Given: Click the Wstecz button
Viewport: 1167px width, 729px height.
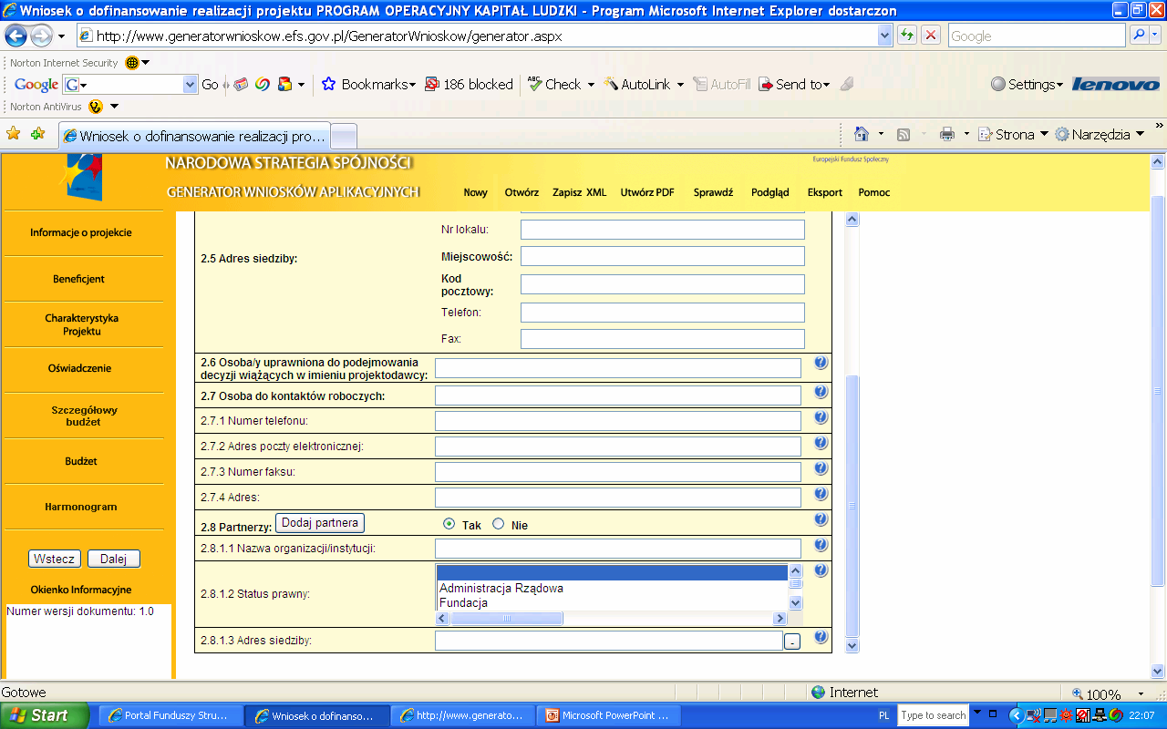Looking at the screenshot, I should pos(55,559).
